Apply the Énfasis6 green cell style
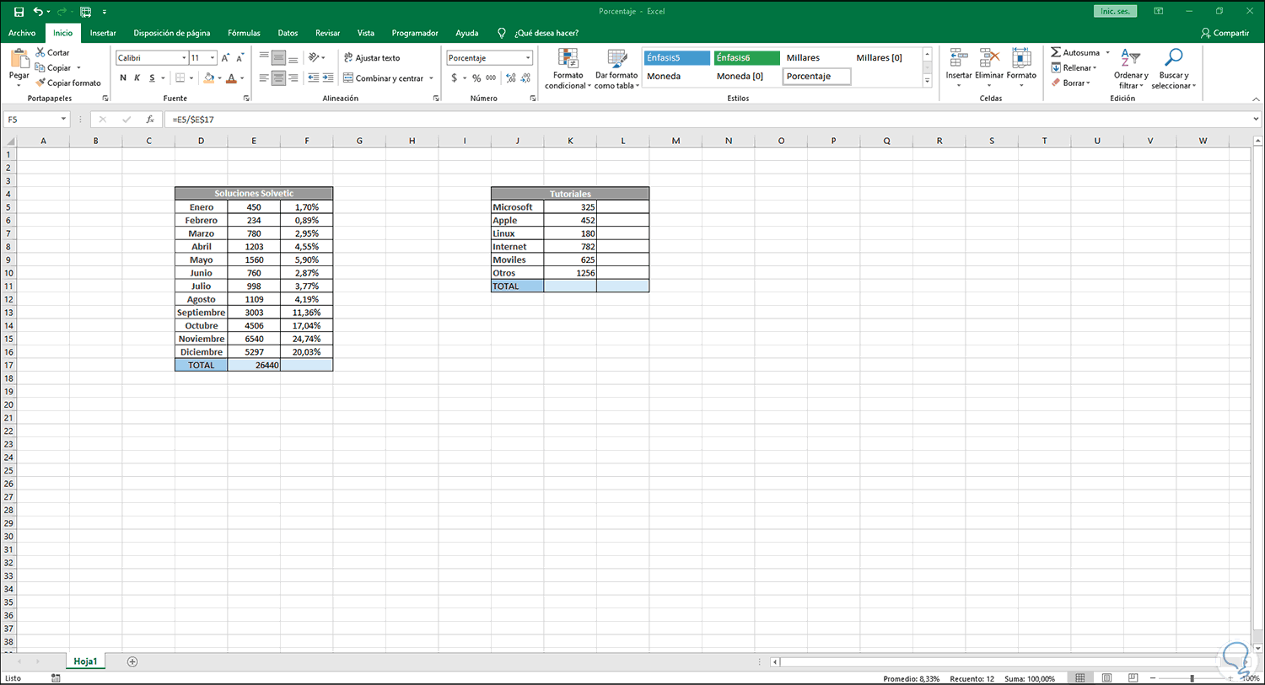 click(x=746, y=57)
